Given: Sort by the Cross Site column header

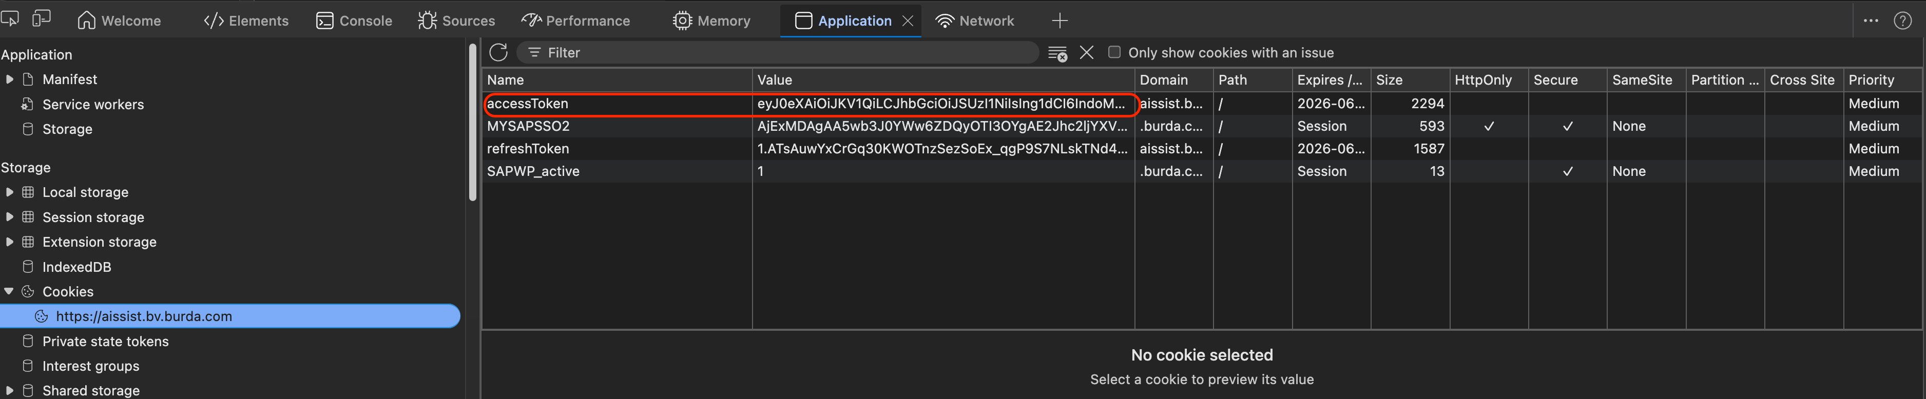Looking at the screenshot, I should coord(1803,80).
